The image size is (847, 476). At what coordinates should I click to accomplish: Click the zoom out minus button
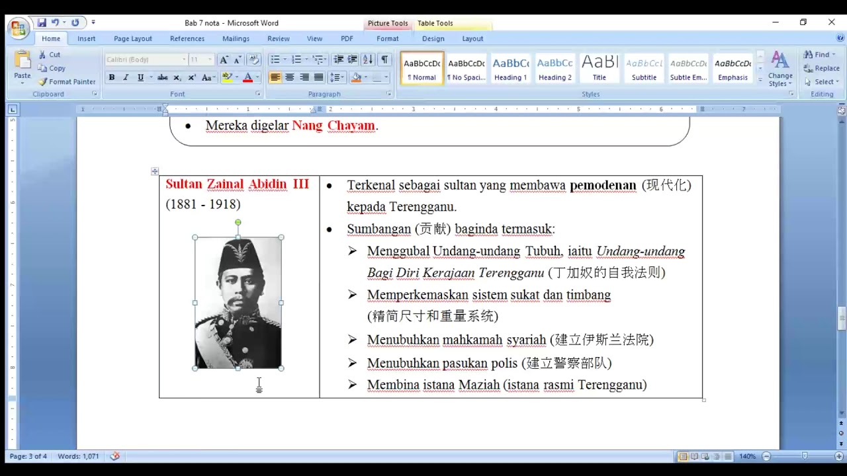[x=766, y=456]
